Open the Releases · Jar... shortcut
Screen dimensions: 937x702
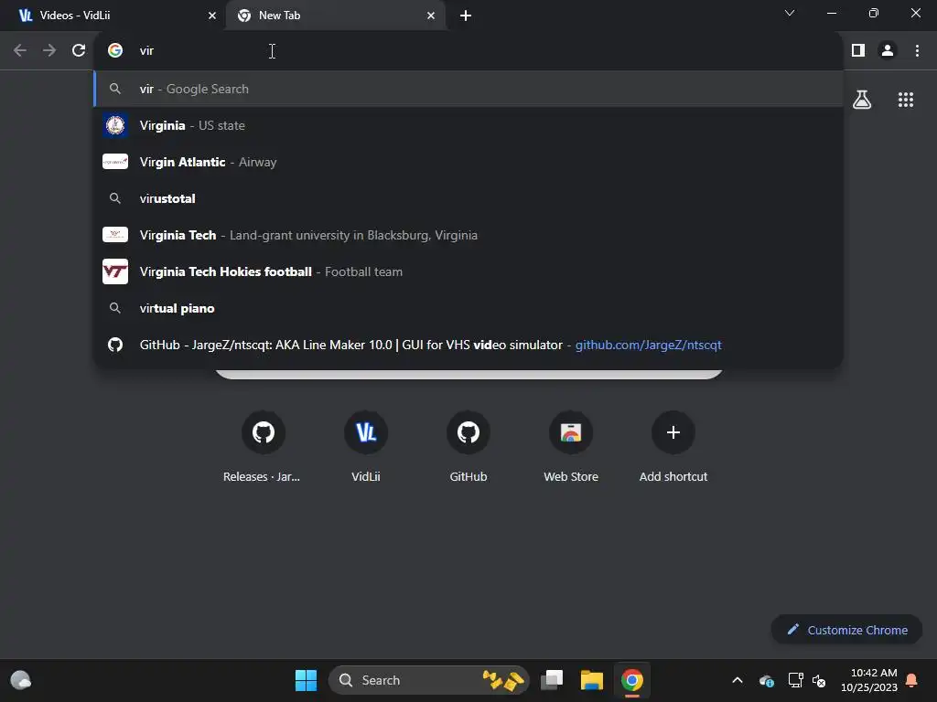tap(263, 446)
